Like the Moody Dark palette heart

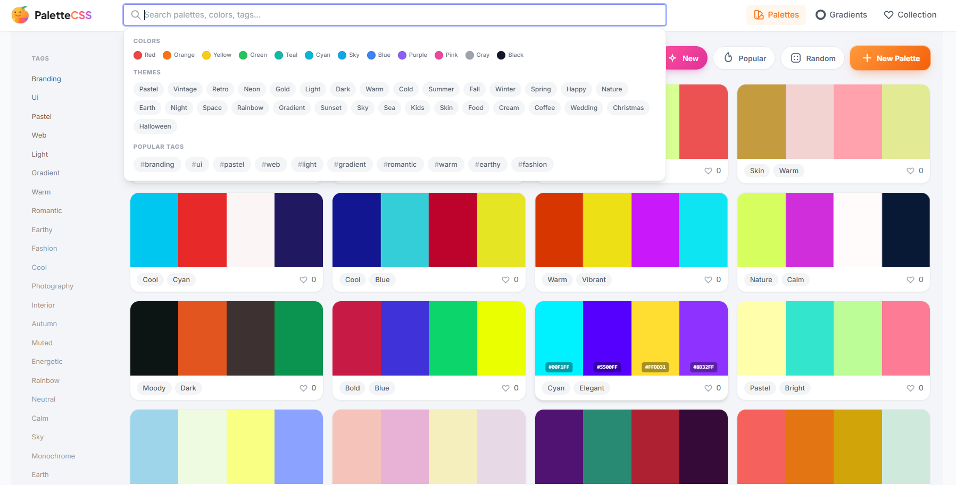click(x=303, y=388)
